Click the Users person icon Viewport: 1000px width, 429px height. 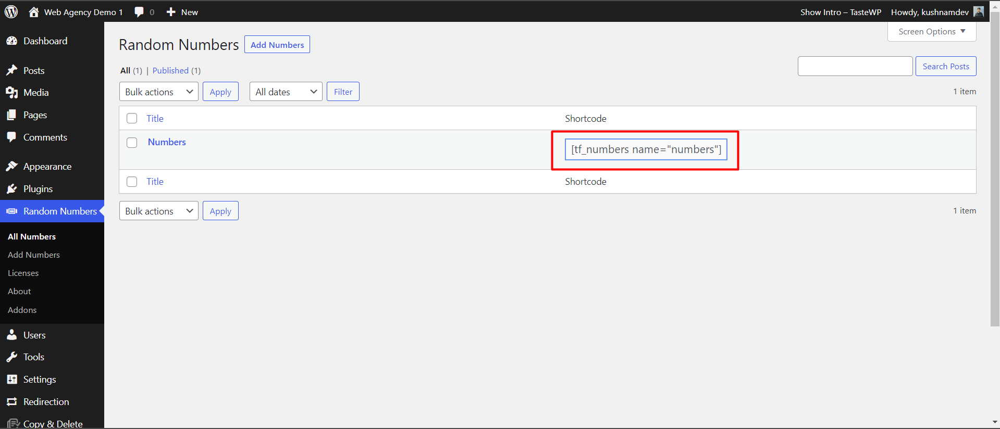tap(12, 335)
